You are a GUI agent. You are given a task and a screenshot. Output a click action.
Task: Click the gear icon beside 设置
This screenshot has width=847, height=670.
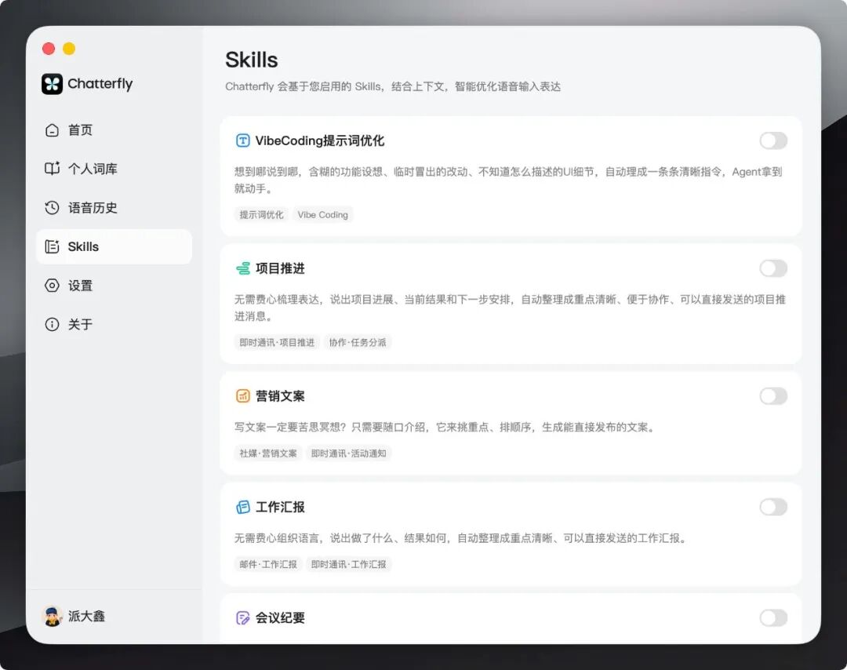[x=52, y=286]
